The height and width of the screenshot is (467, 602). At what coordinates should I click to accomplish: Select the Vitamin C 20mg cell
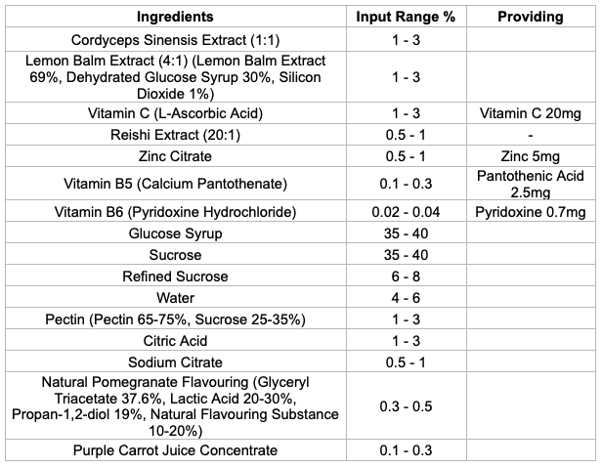531,112
